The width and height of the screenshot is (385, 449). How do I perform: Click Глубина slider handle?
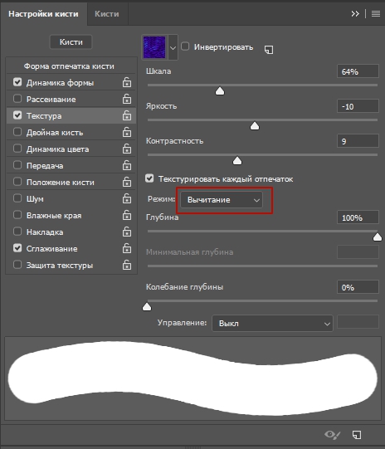378,237
